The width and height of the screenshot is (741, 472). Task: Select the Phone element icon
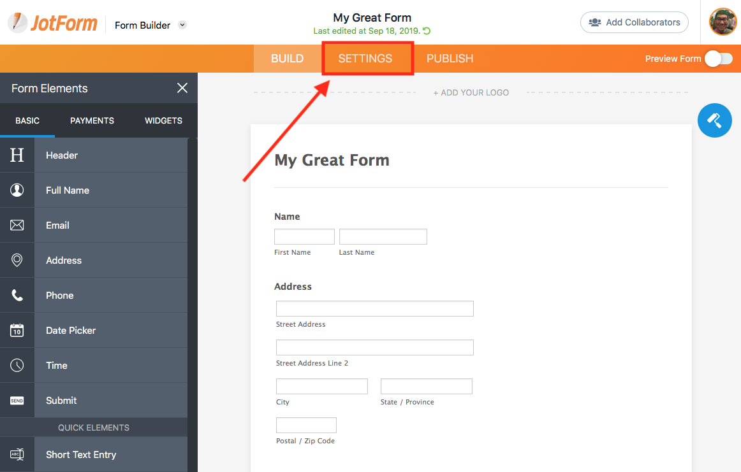point(17,295)
